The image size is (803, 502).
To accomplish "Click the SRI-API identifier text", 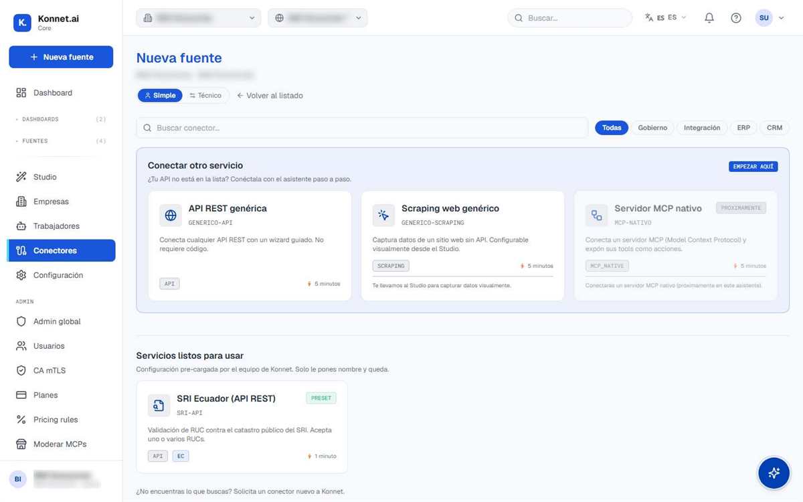I will pos(189,413).
